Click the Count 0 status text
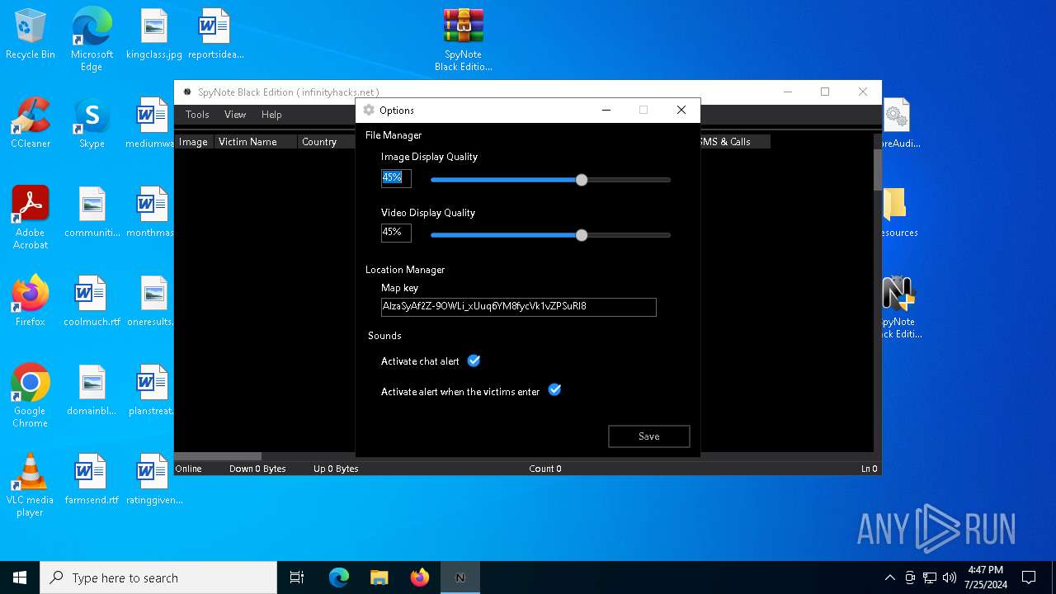 (545, 469)
